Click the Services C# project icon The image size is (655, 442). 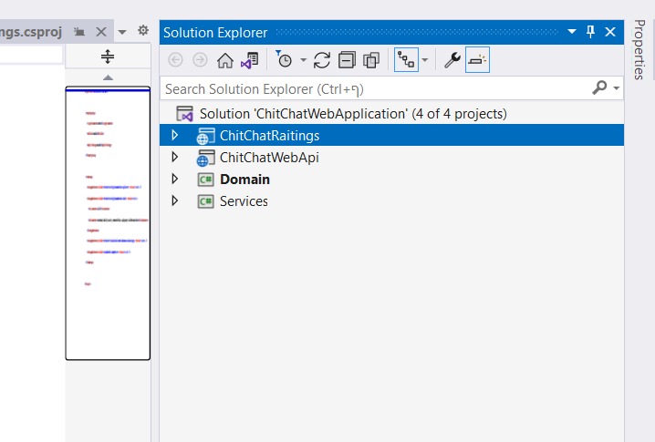coord(205,201)
